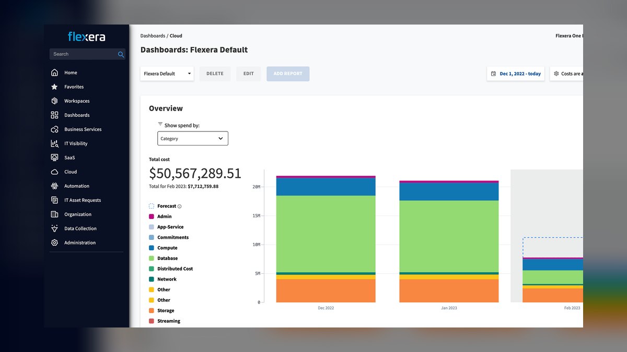Click the info icon next to Forecast
This screenshot has height=352, width=627.
pos(180,207)
